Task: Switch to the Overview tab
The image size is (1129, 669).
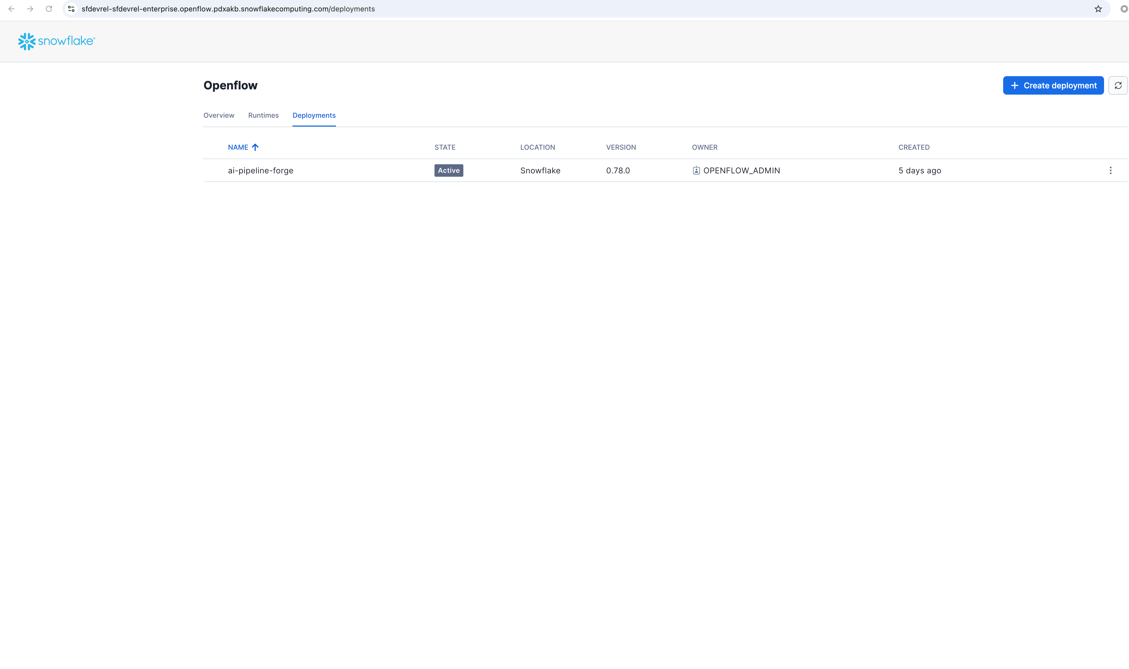Action: (219, 115)
